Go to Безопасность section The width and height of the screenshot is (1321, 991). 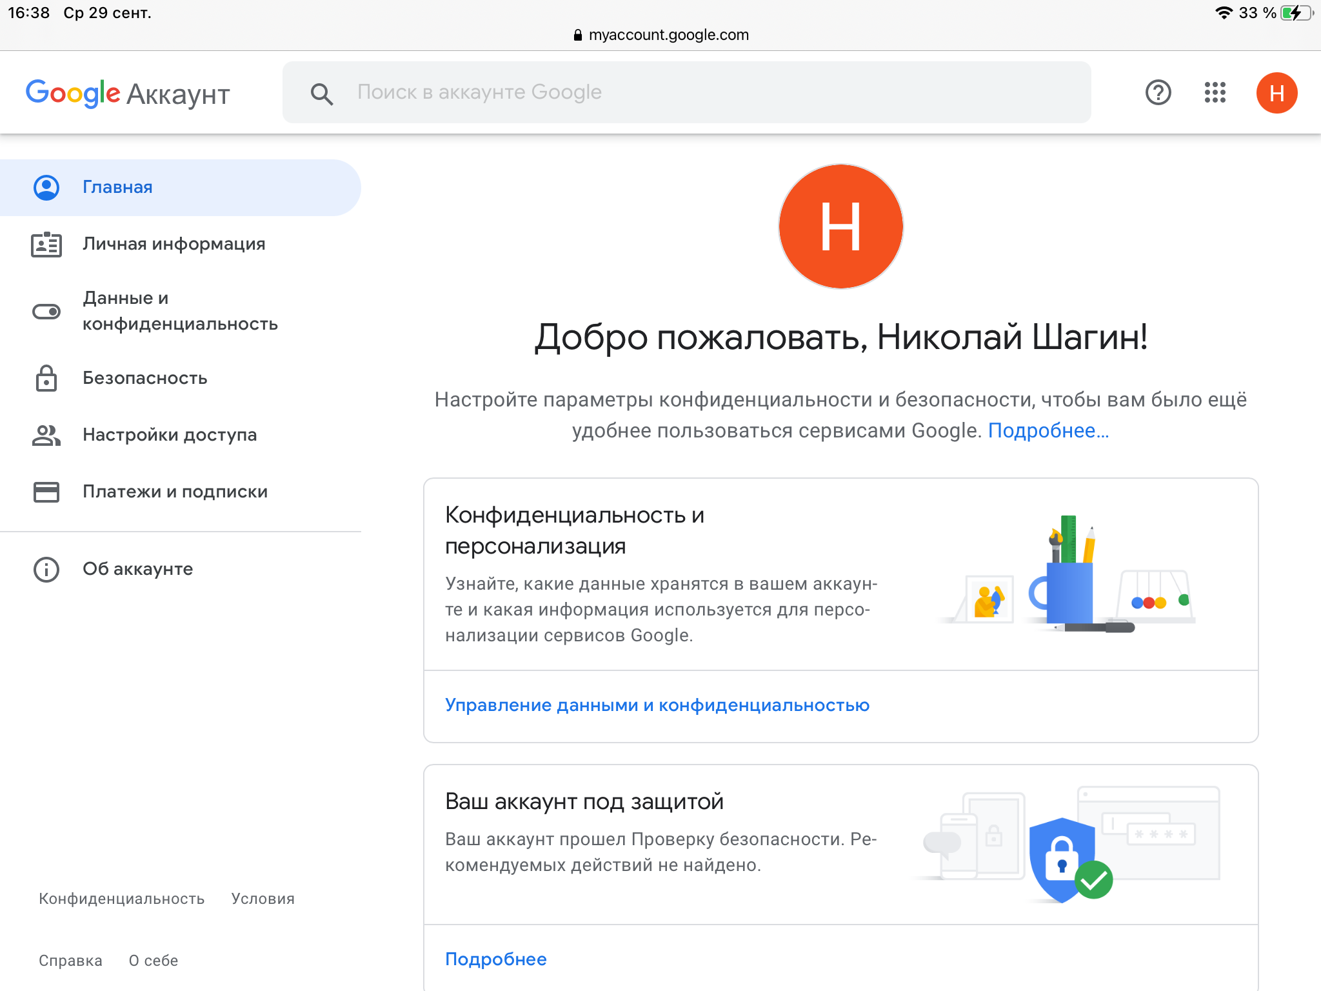point(180,378)
